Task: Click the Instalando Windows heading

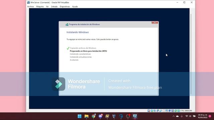Action: (x=78, y=32)
